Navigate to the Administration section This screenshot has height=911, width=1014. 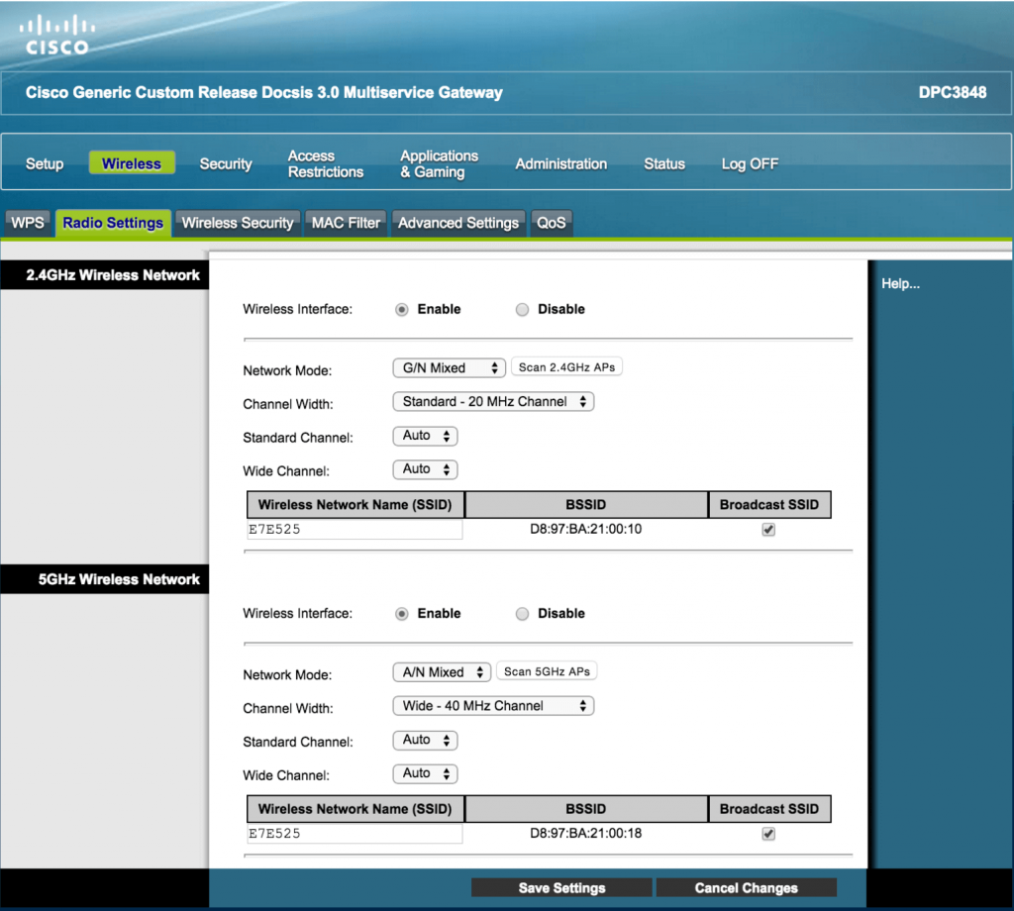560,163
